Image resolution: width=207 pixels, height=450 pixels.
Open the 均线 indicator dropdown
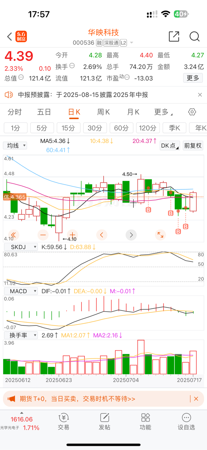click(15, 145)
